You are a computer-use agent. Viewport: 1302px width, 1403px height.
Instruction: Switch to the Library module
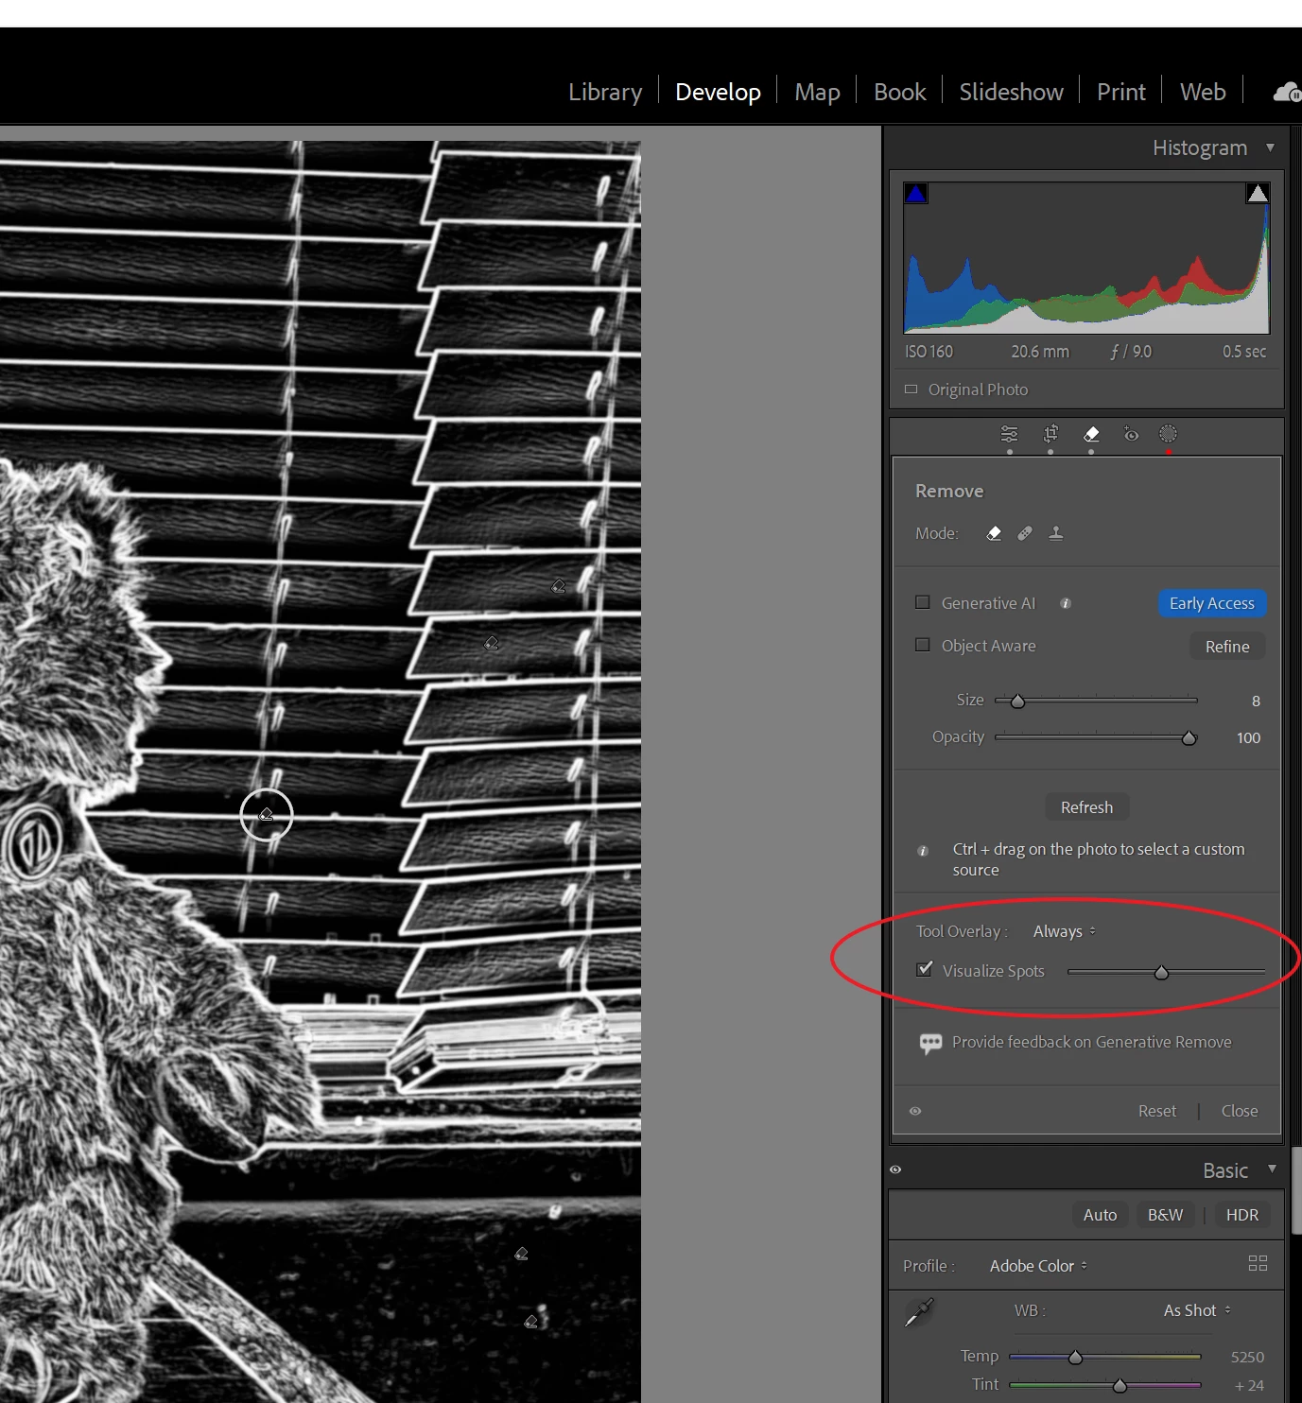click(605, 92)
